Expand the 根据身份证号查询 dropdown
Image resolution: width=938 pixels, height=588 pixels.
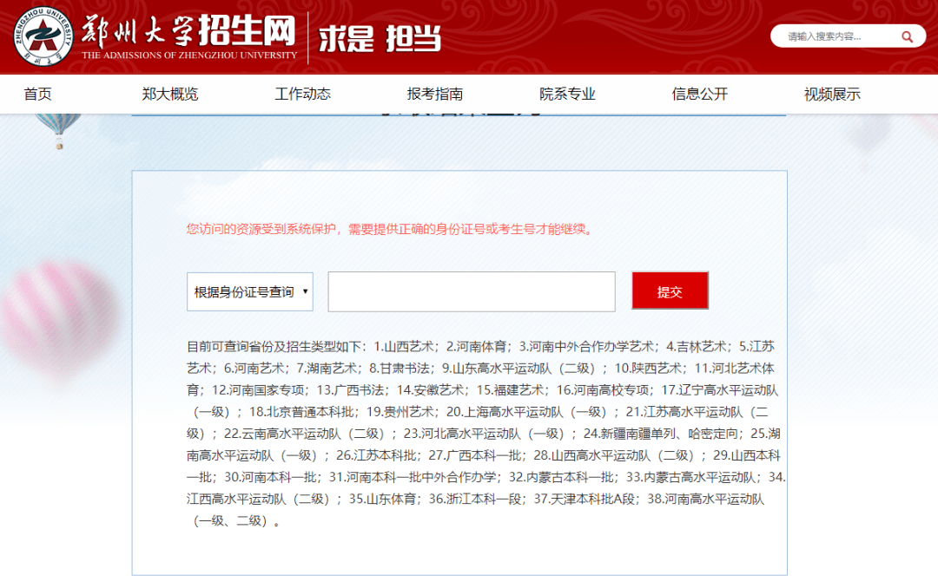[x=250, y=291]
